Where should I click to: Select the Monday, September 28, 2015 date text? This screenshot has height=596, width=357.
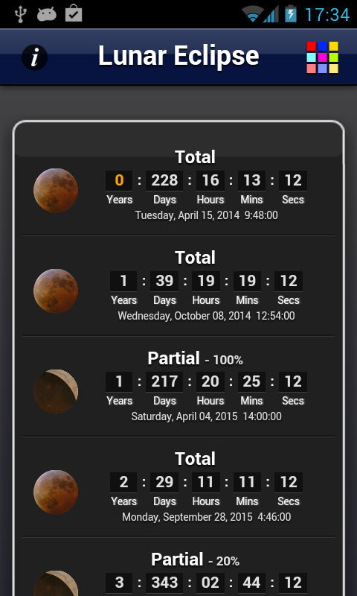(206, 517)
